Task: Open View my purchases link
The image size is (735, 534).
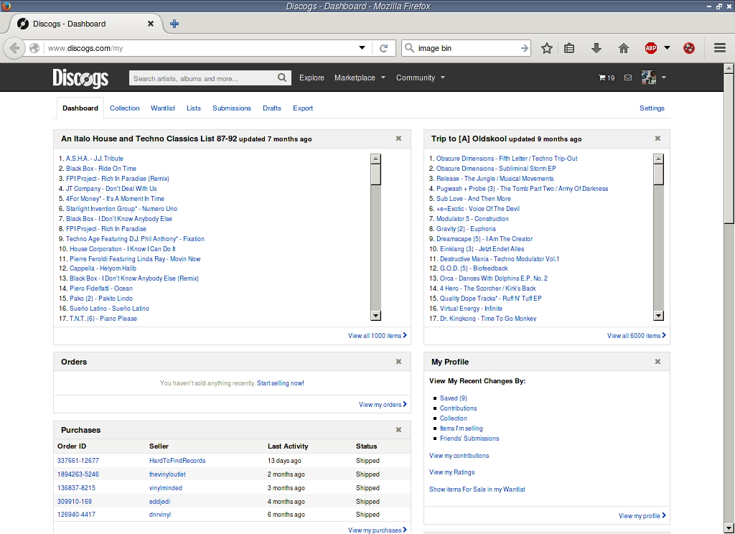Action: coord(378,530)
